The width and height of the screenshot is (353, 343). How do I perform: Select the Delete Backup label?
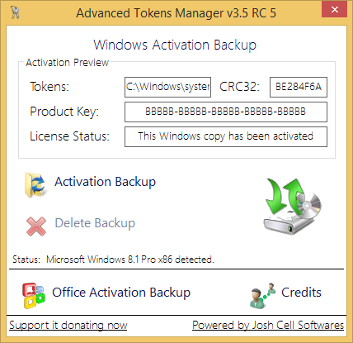pos(95,223)
